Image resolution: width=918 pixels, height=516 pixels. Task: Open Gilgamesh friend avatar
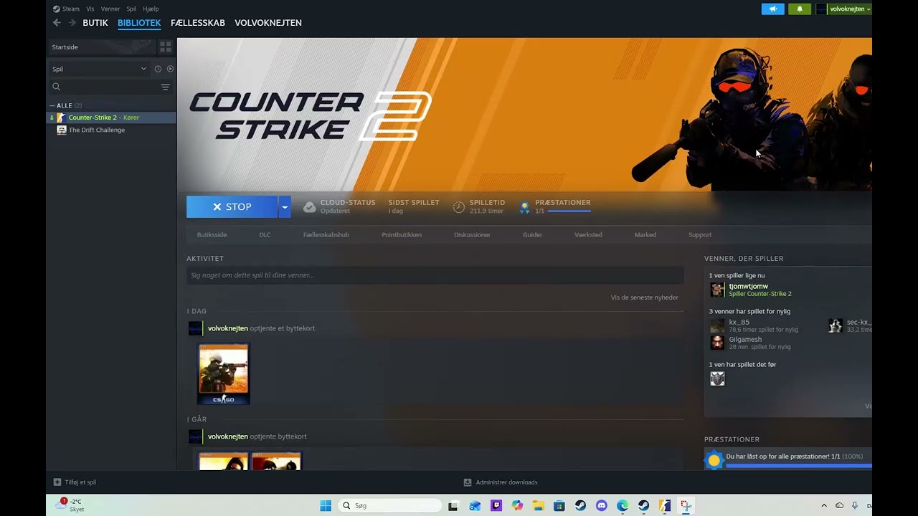coord(717,343)
